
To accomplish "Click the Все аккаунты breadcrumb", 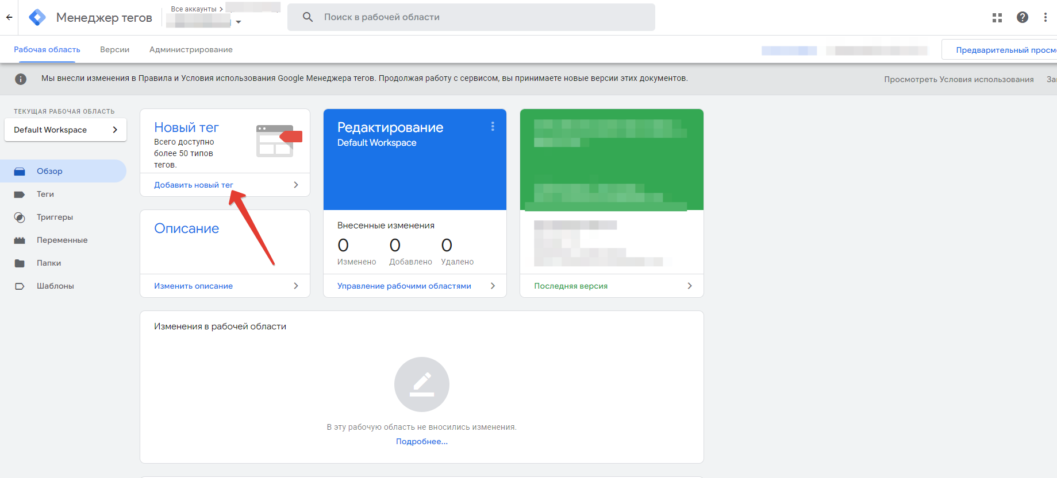I will click(x=194, y=9).
